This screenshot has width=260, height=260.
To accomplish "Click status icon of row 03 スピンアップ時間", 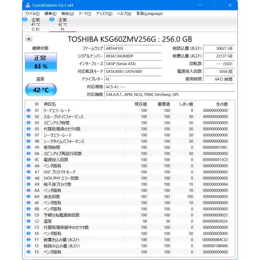I will click(x=29, y=123).
